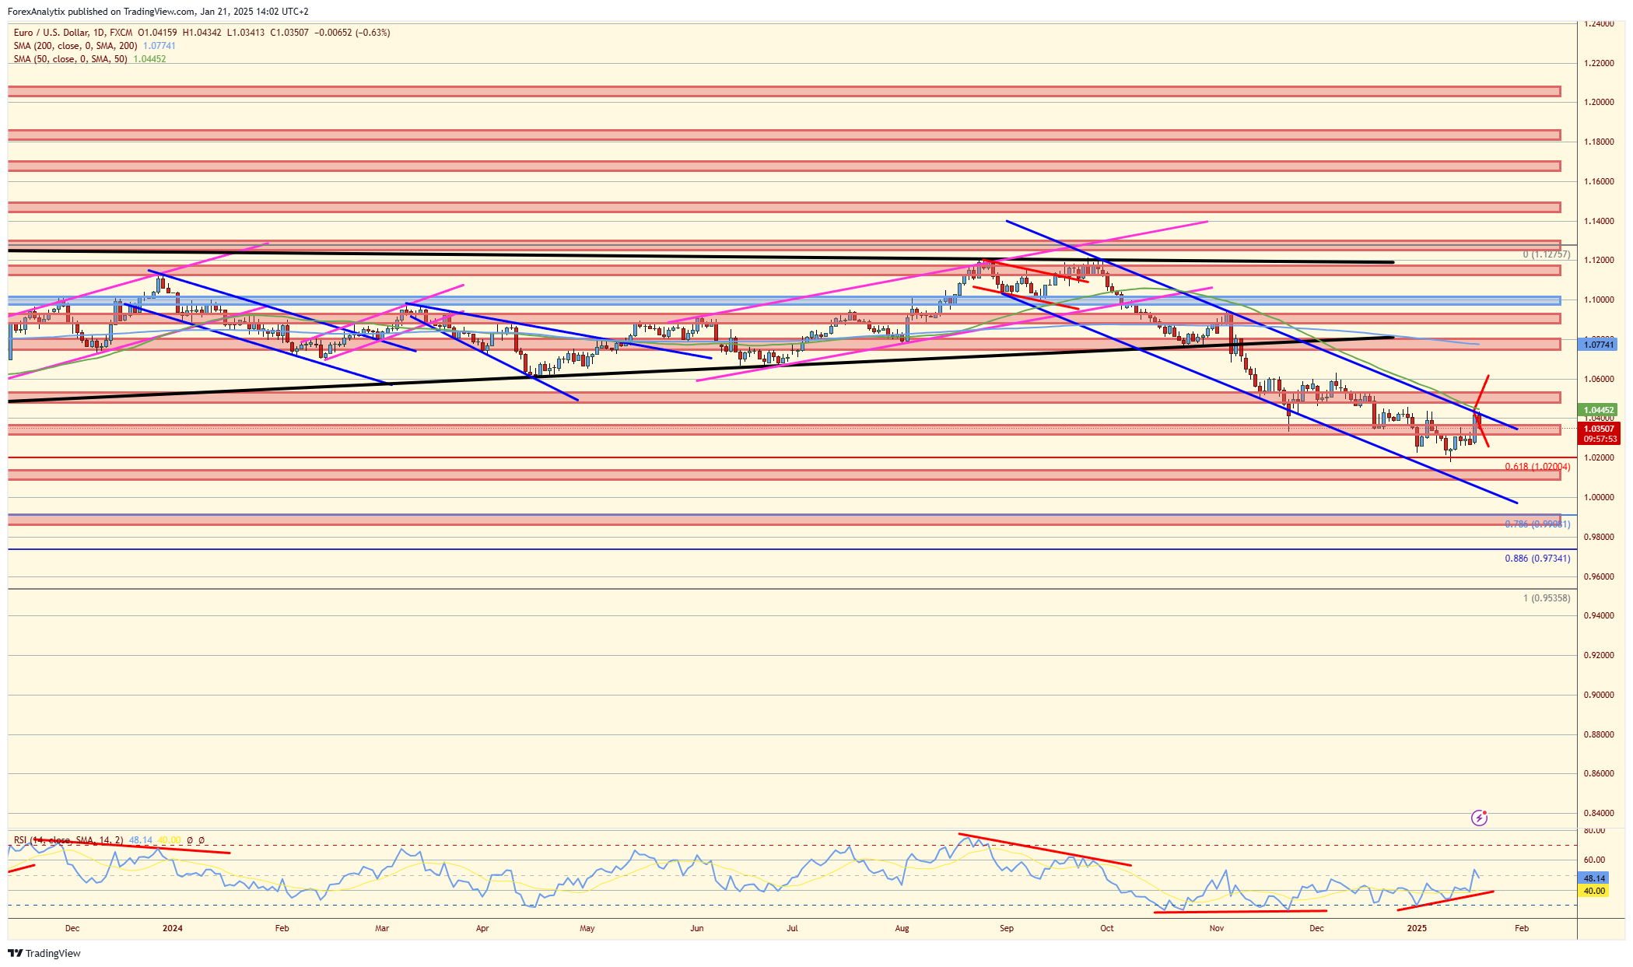
Task: Click the Nov label on time axis
Action: (1217, 928)
